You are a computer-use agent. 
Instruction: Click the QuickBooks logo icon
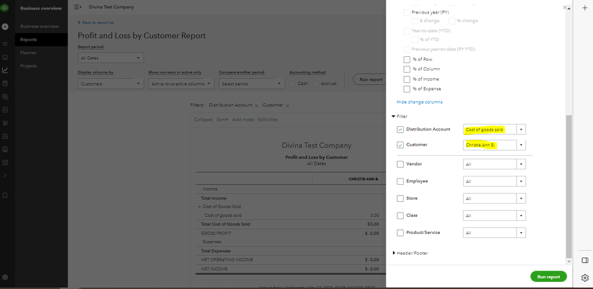(x=5, y=8)
